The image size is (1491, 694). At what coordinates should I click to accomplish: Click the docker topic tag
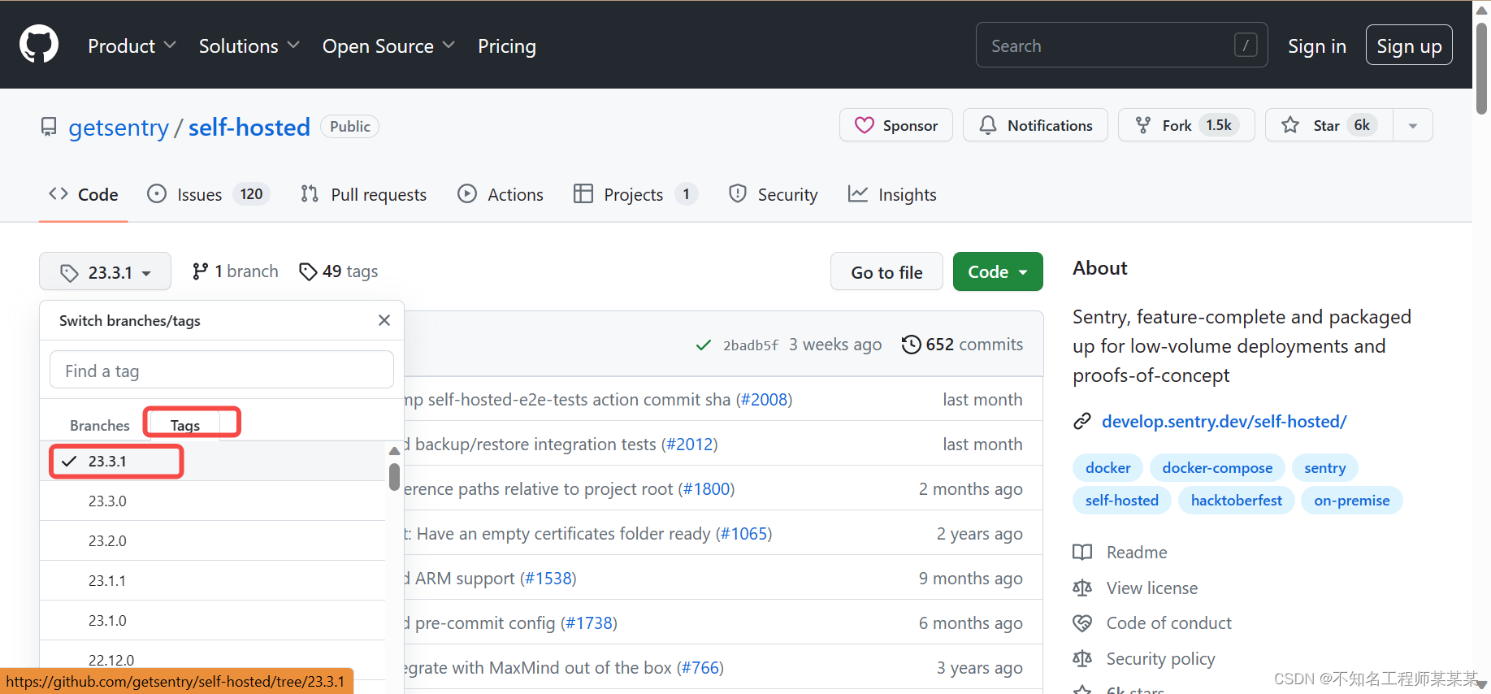tap(1107, 467)
